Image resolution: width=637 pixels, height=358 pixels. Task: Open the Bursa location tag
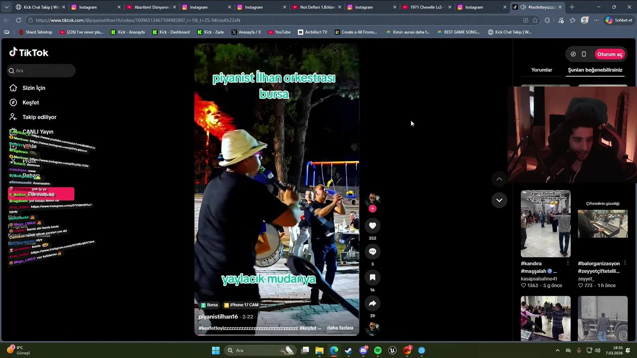click(x=209, y=305)
